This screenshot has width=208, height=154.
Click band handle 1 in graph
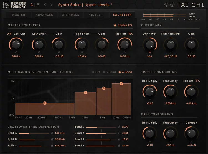click(45, 103)
